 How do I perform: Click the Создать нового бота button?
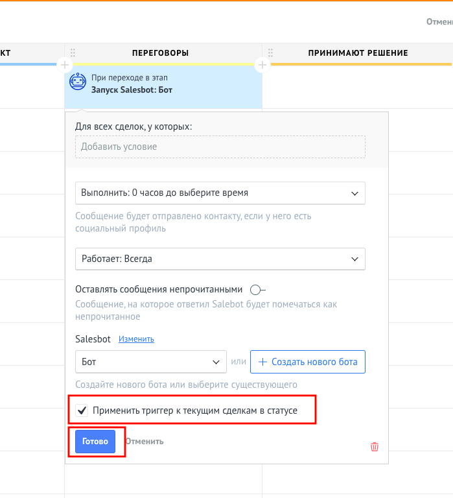coord(308,362)
